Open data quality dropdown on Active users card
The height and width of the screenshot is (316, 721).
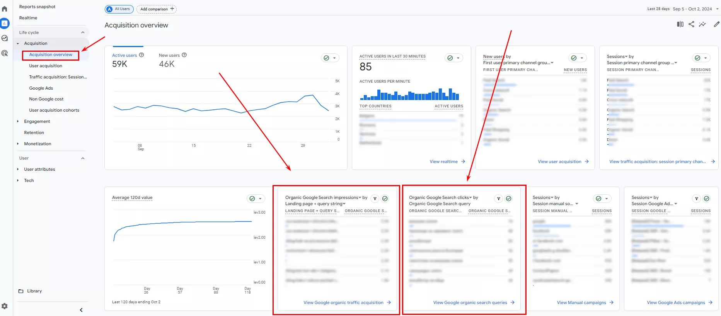pyautogui.click(x=330, y=58)
